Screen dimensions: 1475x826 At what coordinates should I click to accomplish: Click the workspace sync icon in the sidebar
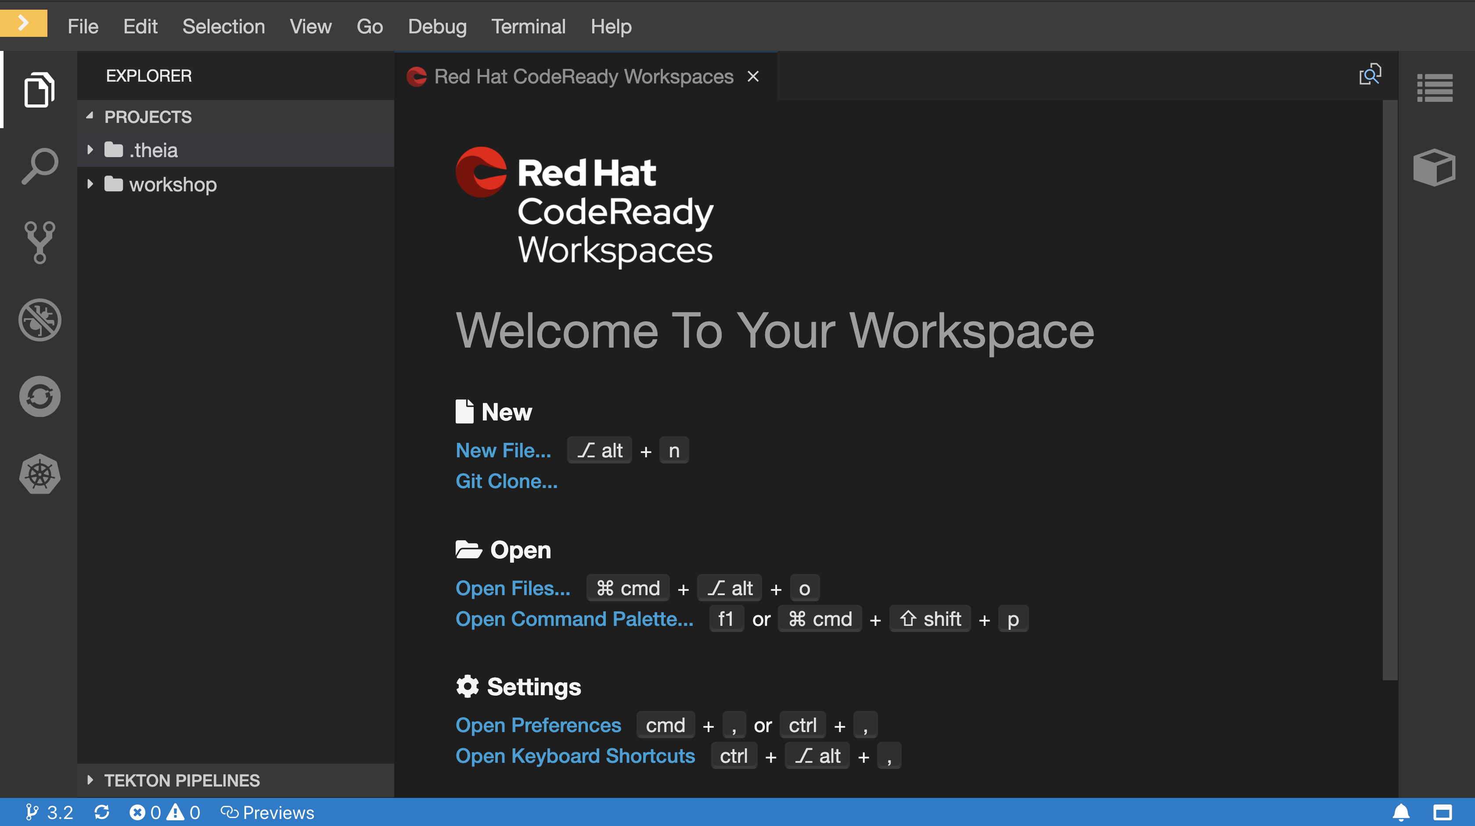(x=39, y=396)
